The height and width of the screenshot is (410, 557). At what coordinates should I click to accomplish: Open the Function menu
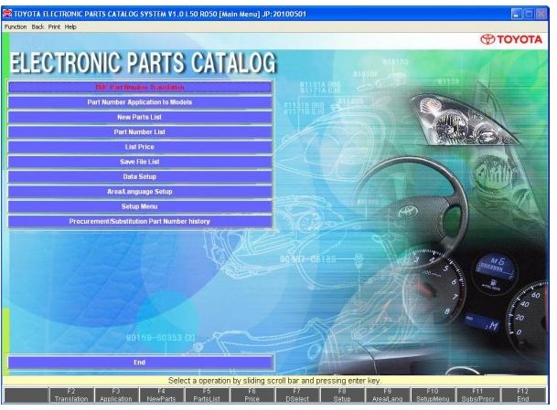pos(16,26)
